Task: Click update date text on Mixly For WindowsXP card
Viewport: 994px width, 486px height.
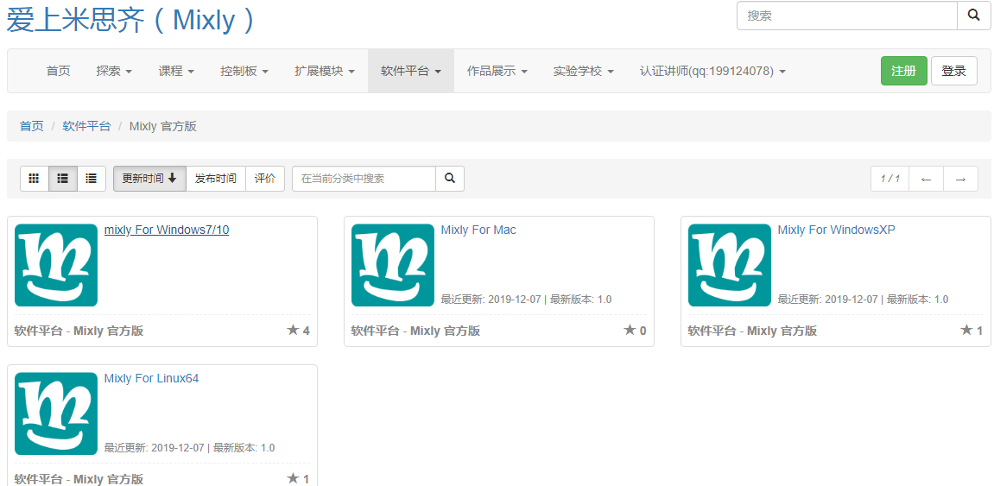Action: coord(828,299)
